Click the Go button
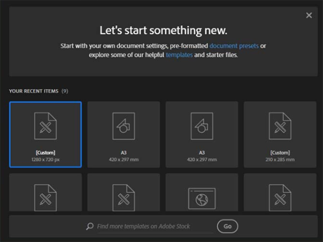 227,226
